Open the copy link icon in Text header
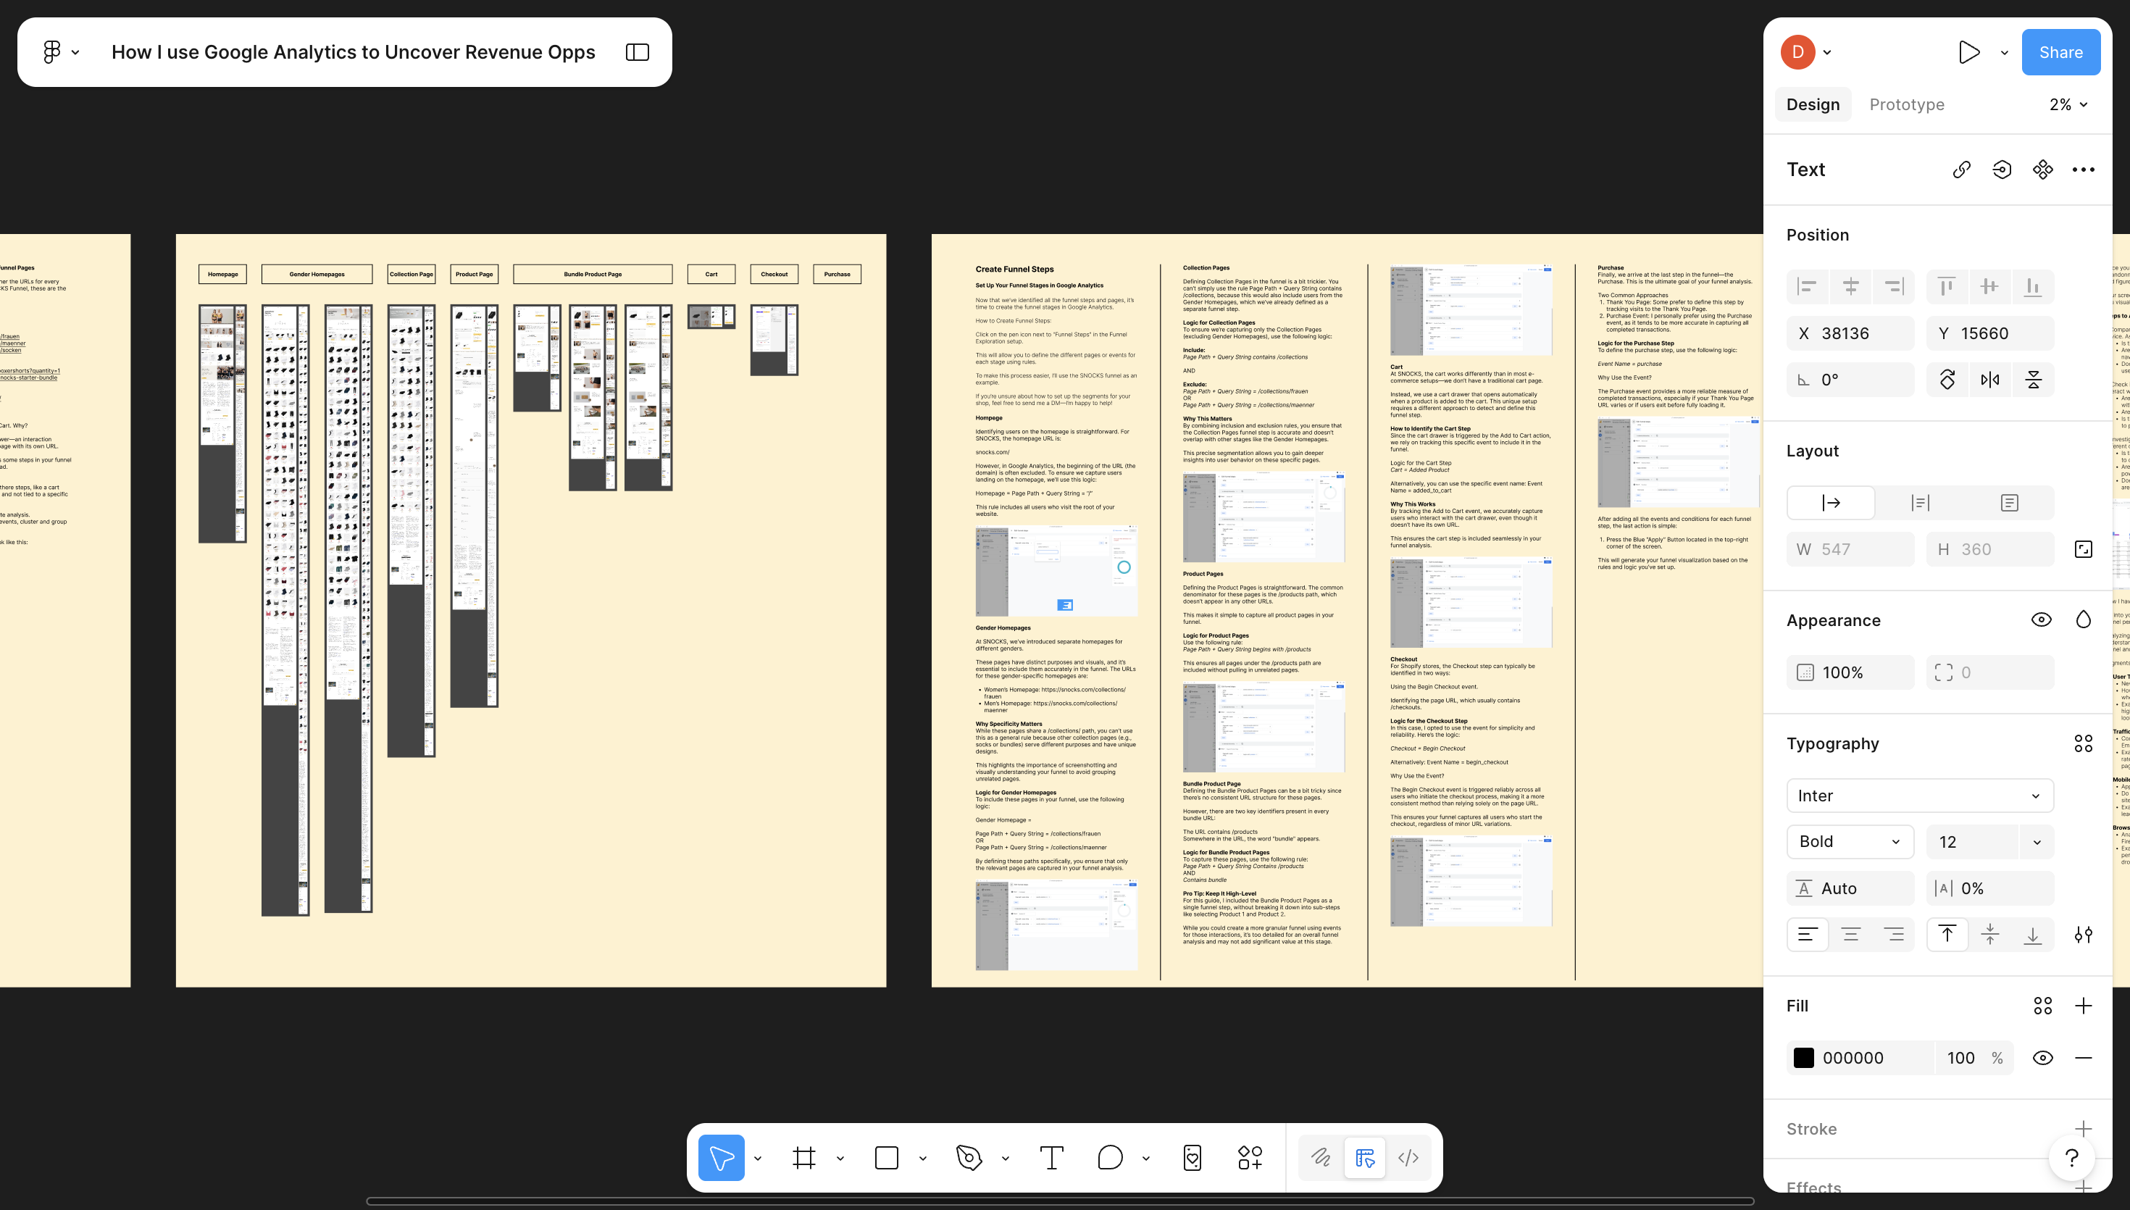The width and height of the screenshot is (2130, 1210). pyautogui.click(x=1961, y=170)
